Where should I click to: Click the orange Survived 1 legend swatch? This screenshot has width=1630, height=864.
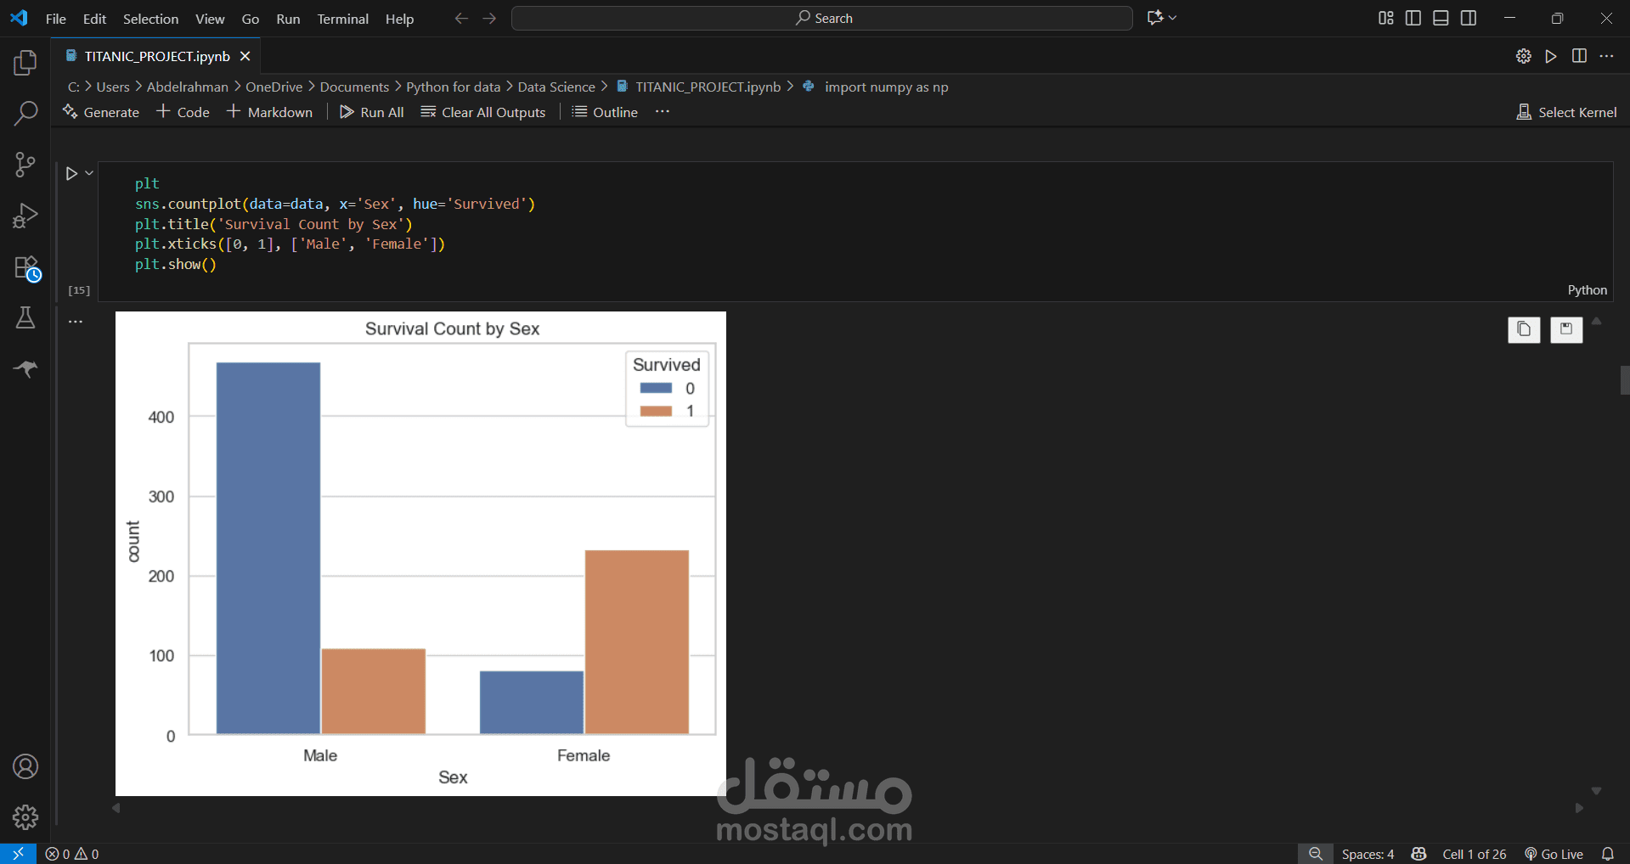pyautogui.click(x=656, y=412)
